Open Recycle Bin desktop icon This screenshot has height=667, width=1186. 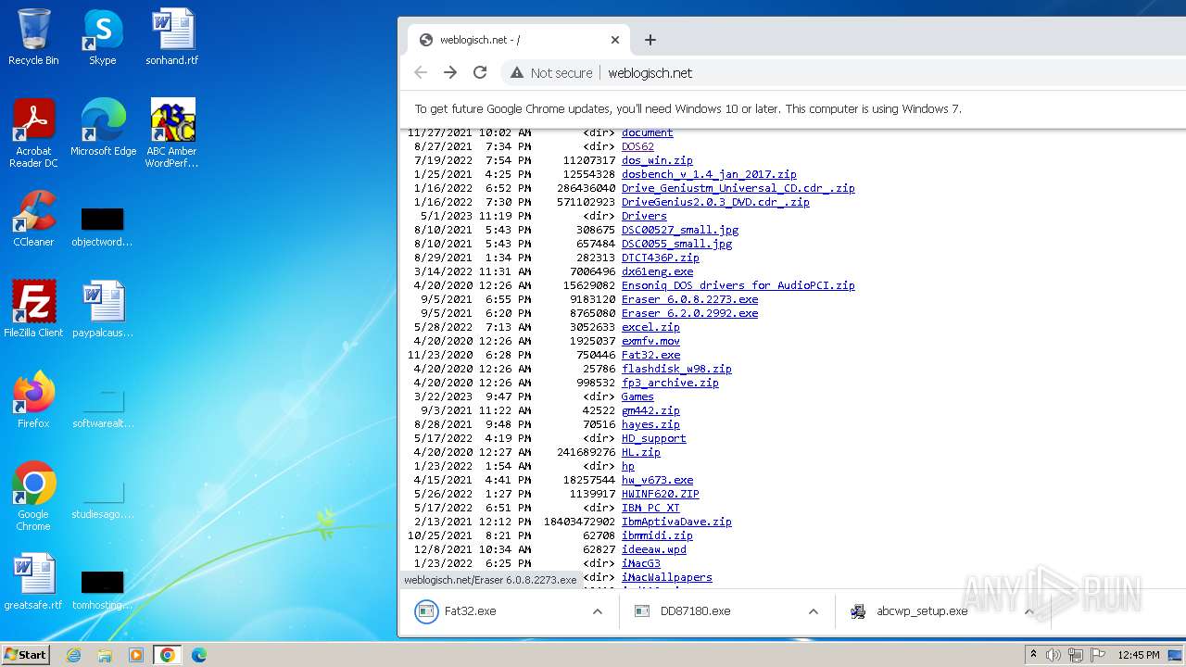(x=33, y=37)
